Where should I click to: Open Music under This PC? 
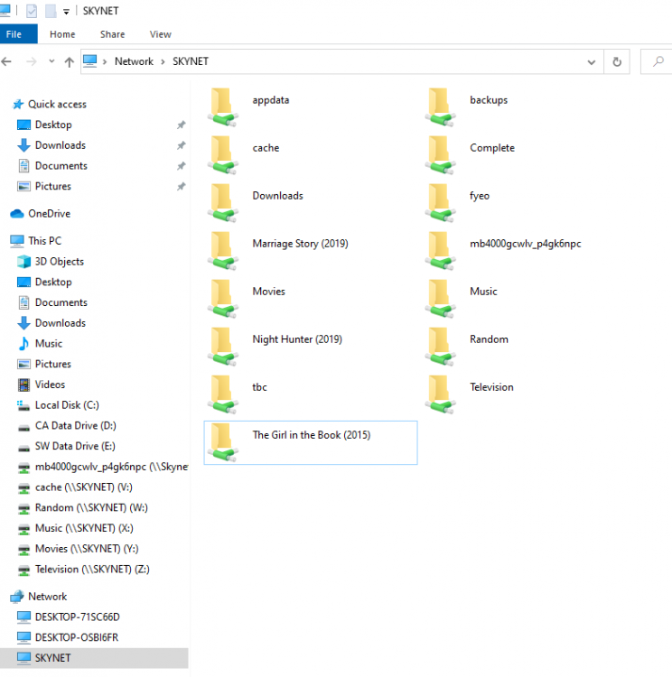tap(49, 344)
